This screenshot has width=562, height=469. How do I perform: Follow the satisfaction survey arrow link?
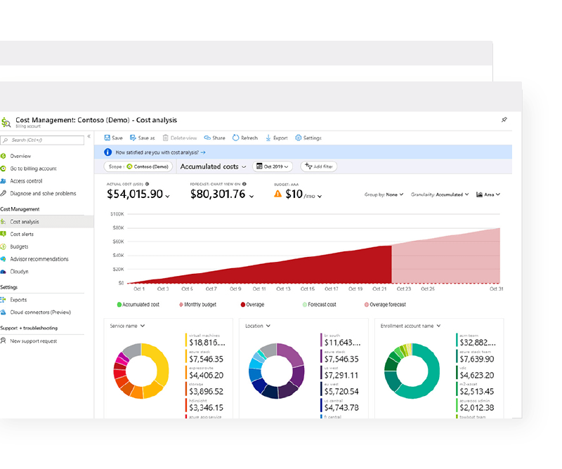point(203,152)
